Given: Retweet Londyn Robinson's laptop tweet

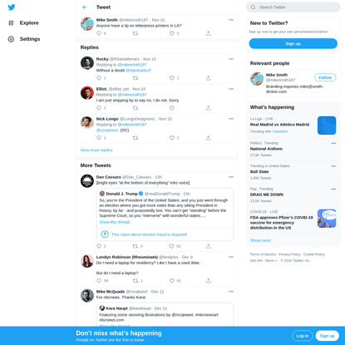Looking at the screenshot, I should [x=136, y=281].
